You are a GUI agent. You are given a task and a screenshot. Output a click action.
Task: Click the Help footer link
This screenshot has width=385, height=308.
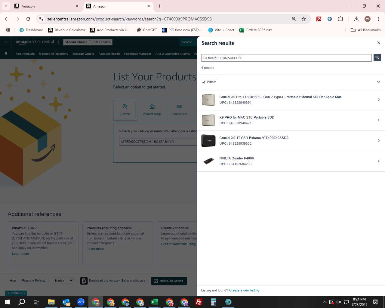coord(13,280)
